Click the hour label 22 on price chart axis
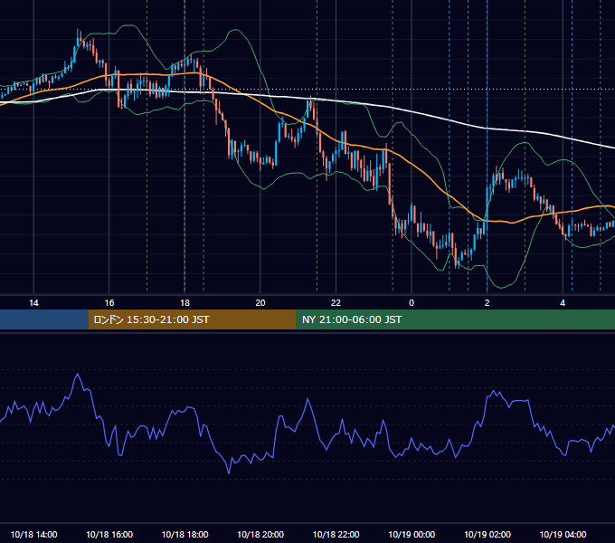This screenshot has width=615, height=543. (x=336, y=303)
